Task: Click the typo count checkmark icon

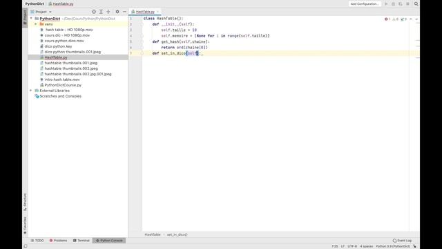Action: click(x=403, y=19)
